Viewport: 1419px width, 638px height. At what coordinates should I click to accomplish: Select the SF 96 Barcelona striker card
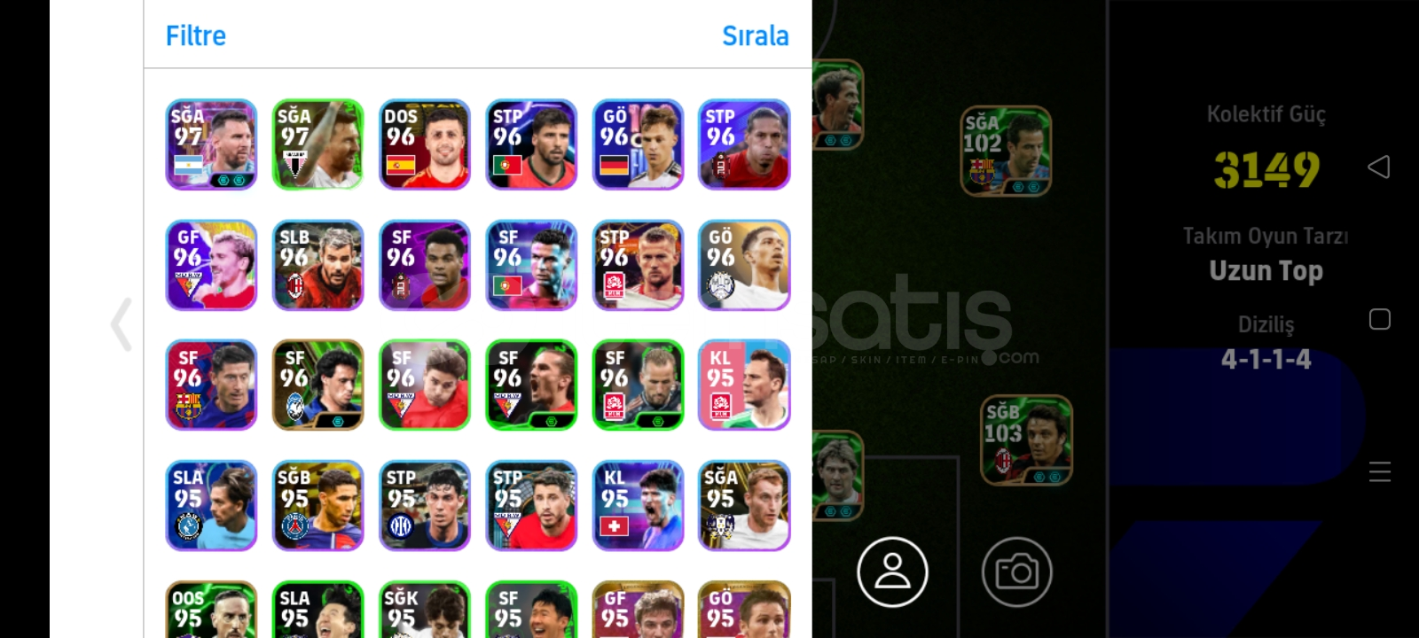[x=211, y=385]
